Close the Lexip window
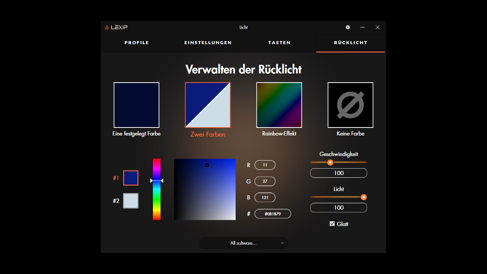 click(377, 27)
